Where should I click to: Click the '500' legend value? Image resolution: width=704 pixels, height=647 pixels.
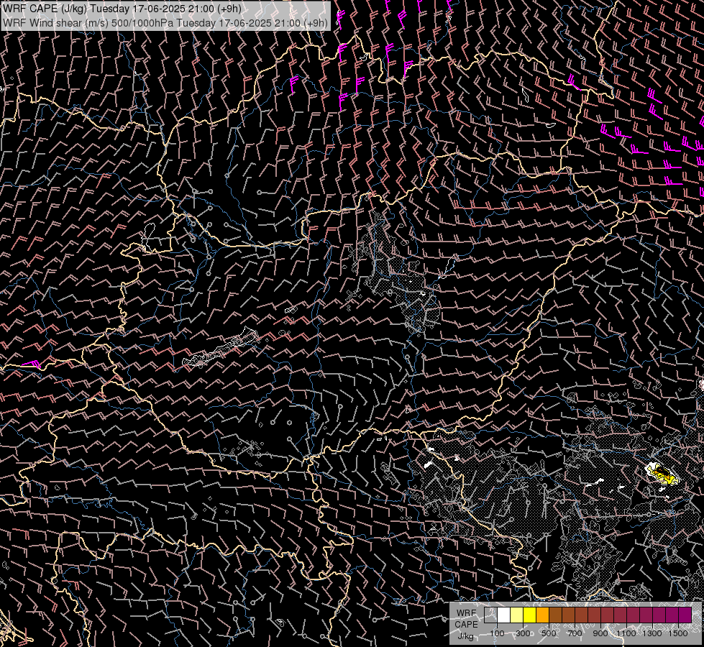click(x=549, y=633)
